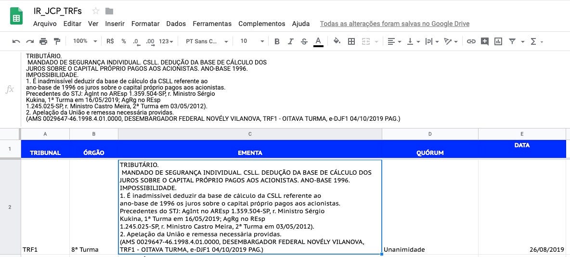The image size is (570, 257).
Task: Select column D header
Action: coord(430,134)
